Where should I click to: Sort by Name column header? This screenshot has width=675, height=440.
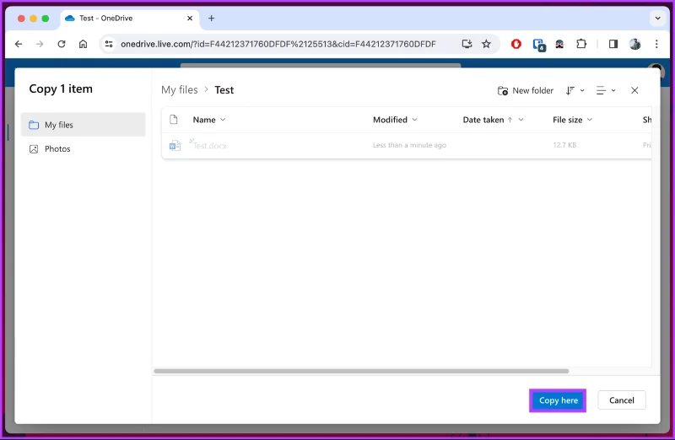coord(208,120)
